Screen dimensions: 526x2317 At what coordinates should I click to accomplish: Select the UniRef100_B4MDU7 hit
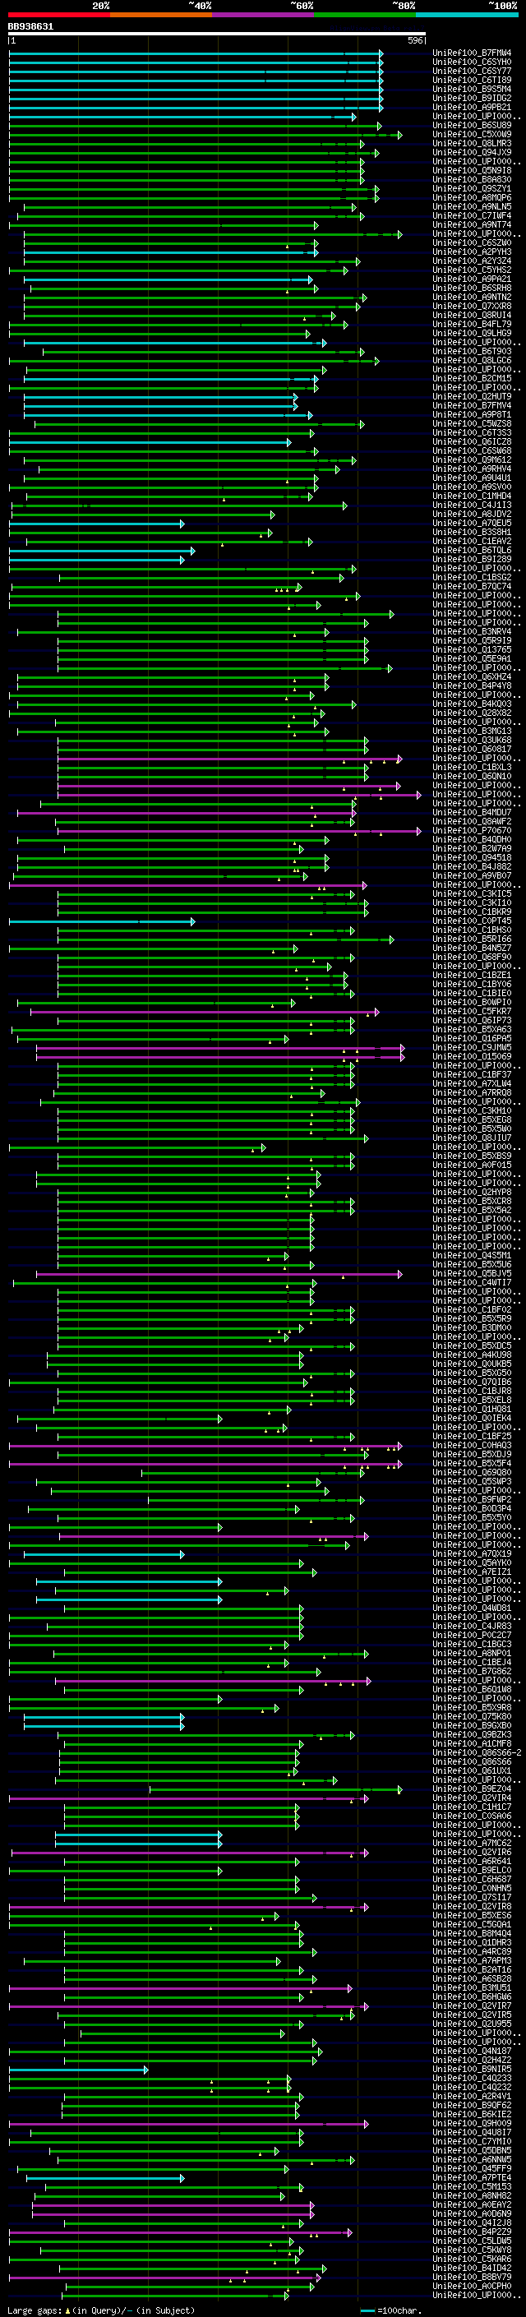(472, 812)
